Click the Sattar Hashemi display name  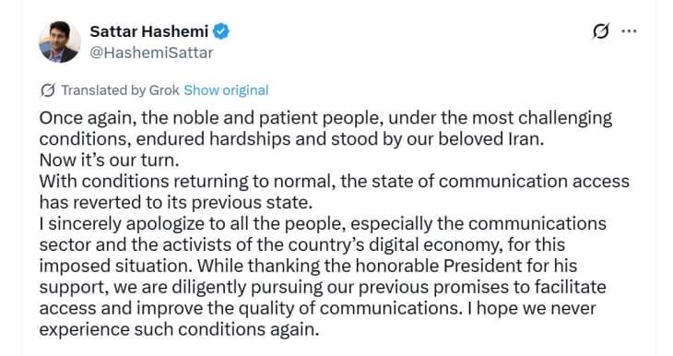[x=149, y=31]
